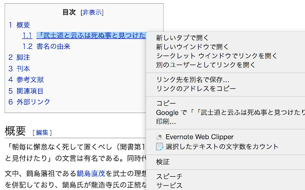Screen dimensions: 305x190
Task: Jump to section 1.2 書名の由来
Action: [x=53, y=47]
